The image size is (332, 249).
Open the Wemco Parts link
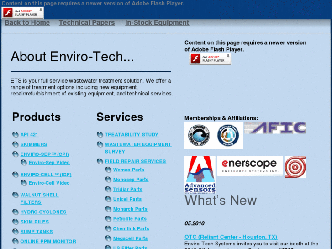coord(129,170)
